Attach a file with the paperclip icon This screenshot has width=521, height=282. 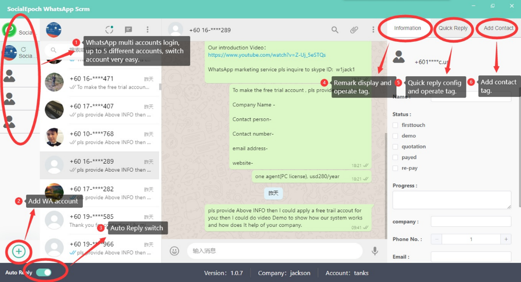pos(354,30)
